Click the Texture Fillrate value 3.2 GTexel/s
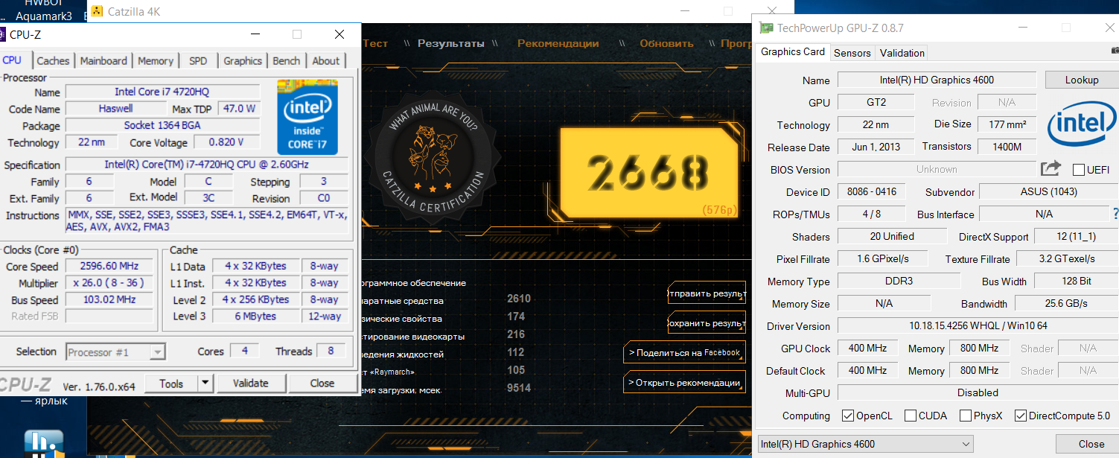 (x=1066, y=258)
